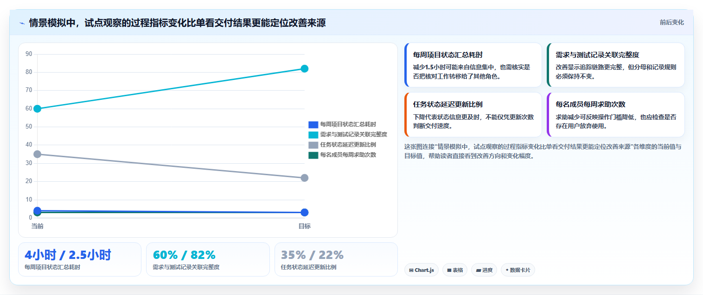Screen dimensions: 703x295
Task: Click the dark green legend color box
Action: 313,155
